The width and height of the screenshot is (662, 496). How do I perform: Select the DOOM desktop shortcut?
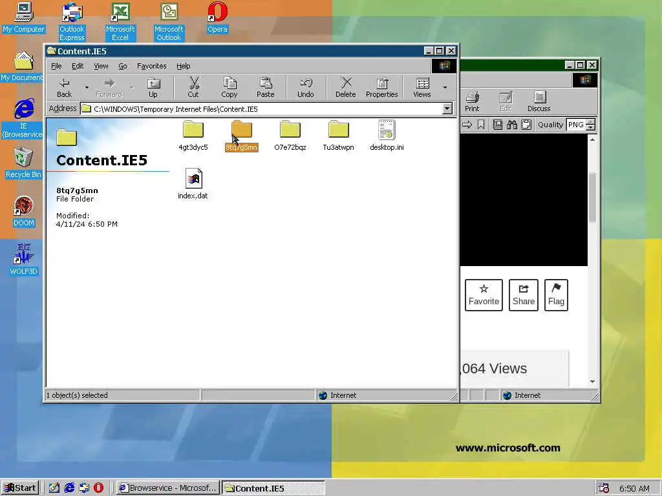23,212
